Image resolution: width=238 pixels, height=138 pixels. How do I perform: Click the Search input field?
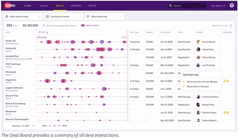pyautogui.click(x=187, y=5)
